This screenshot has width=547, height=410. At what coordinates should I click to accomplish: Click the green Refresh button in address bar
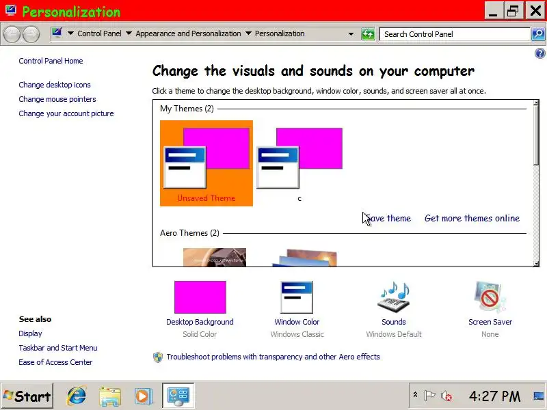click(x=368, y=33)
